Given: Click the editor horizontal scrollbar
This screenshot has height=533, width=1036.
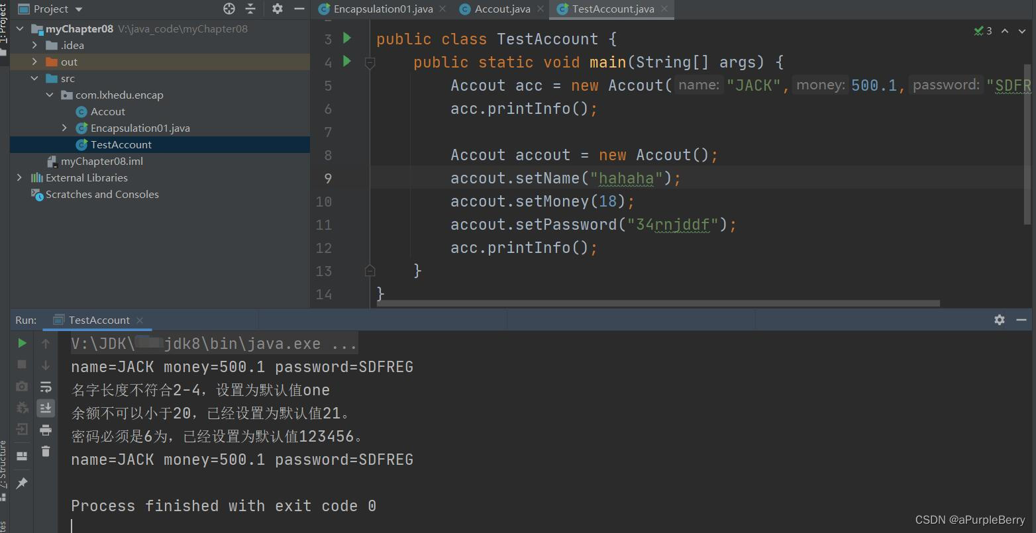Looking at the screenshot, I should (658, 304).
